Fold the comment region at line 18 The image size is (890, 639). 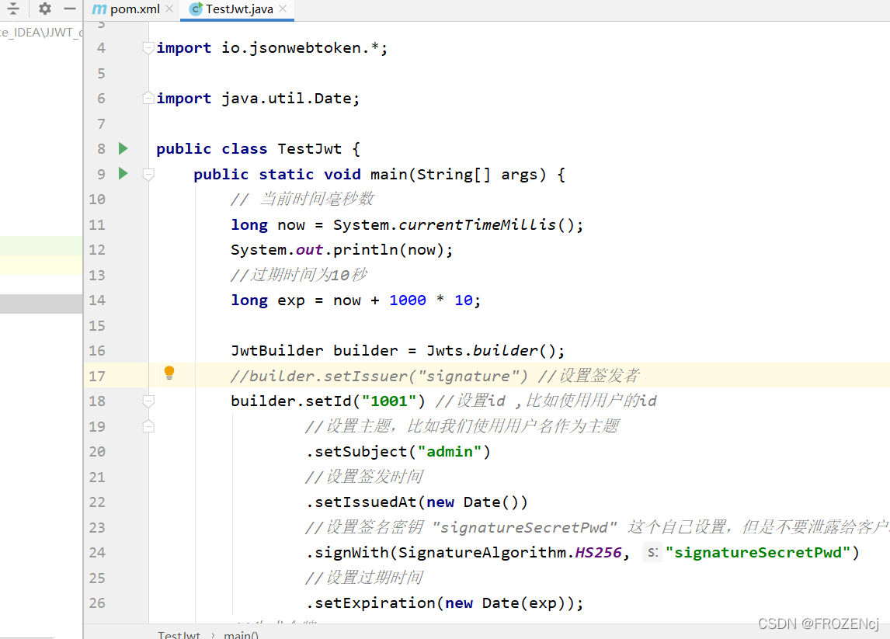148,401
